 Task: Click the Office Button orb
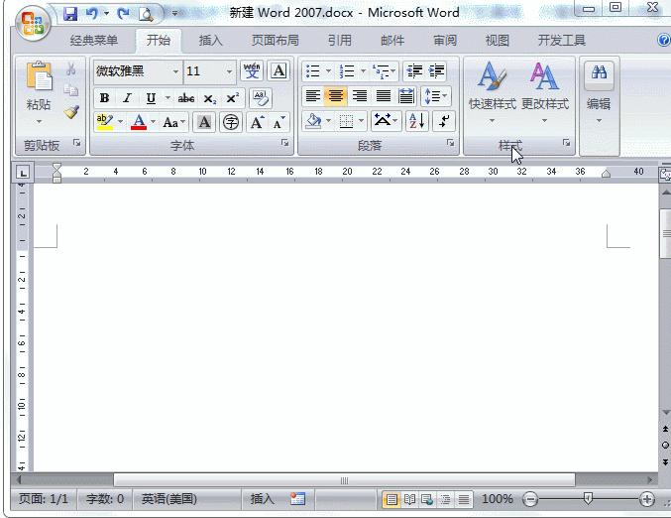pyautogui.click(x=33, y=23)
